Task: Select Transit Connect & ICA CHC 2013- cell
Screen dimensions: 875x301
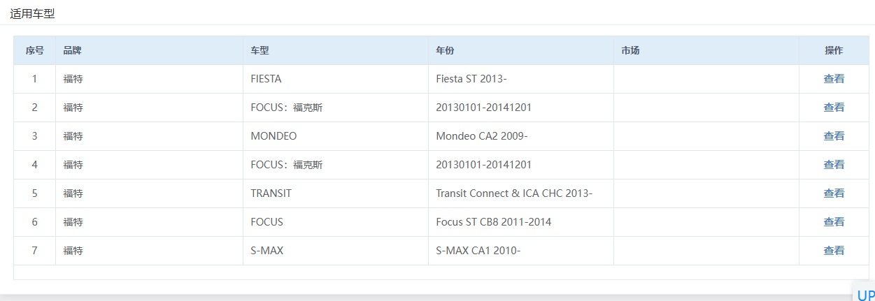Action: tap(521, 193)
